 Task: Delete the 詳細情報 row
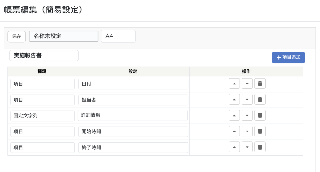pos(260,115)
